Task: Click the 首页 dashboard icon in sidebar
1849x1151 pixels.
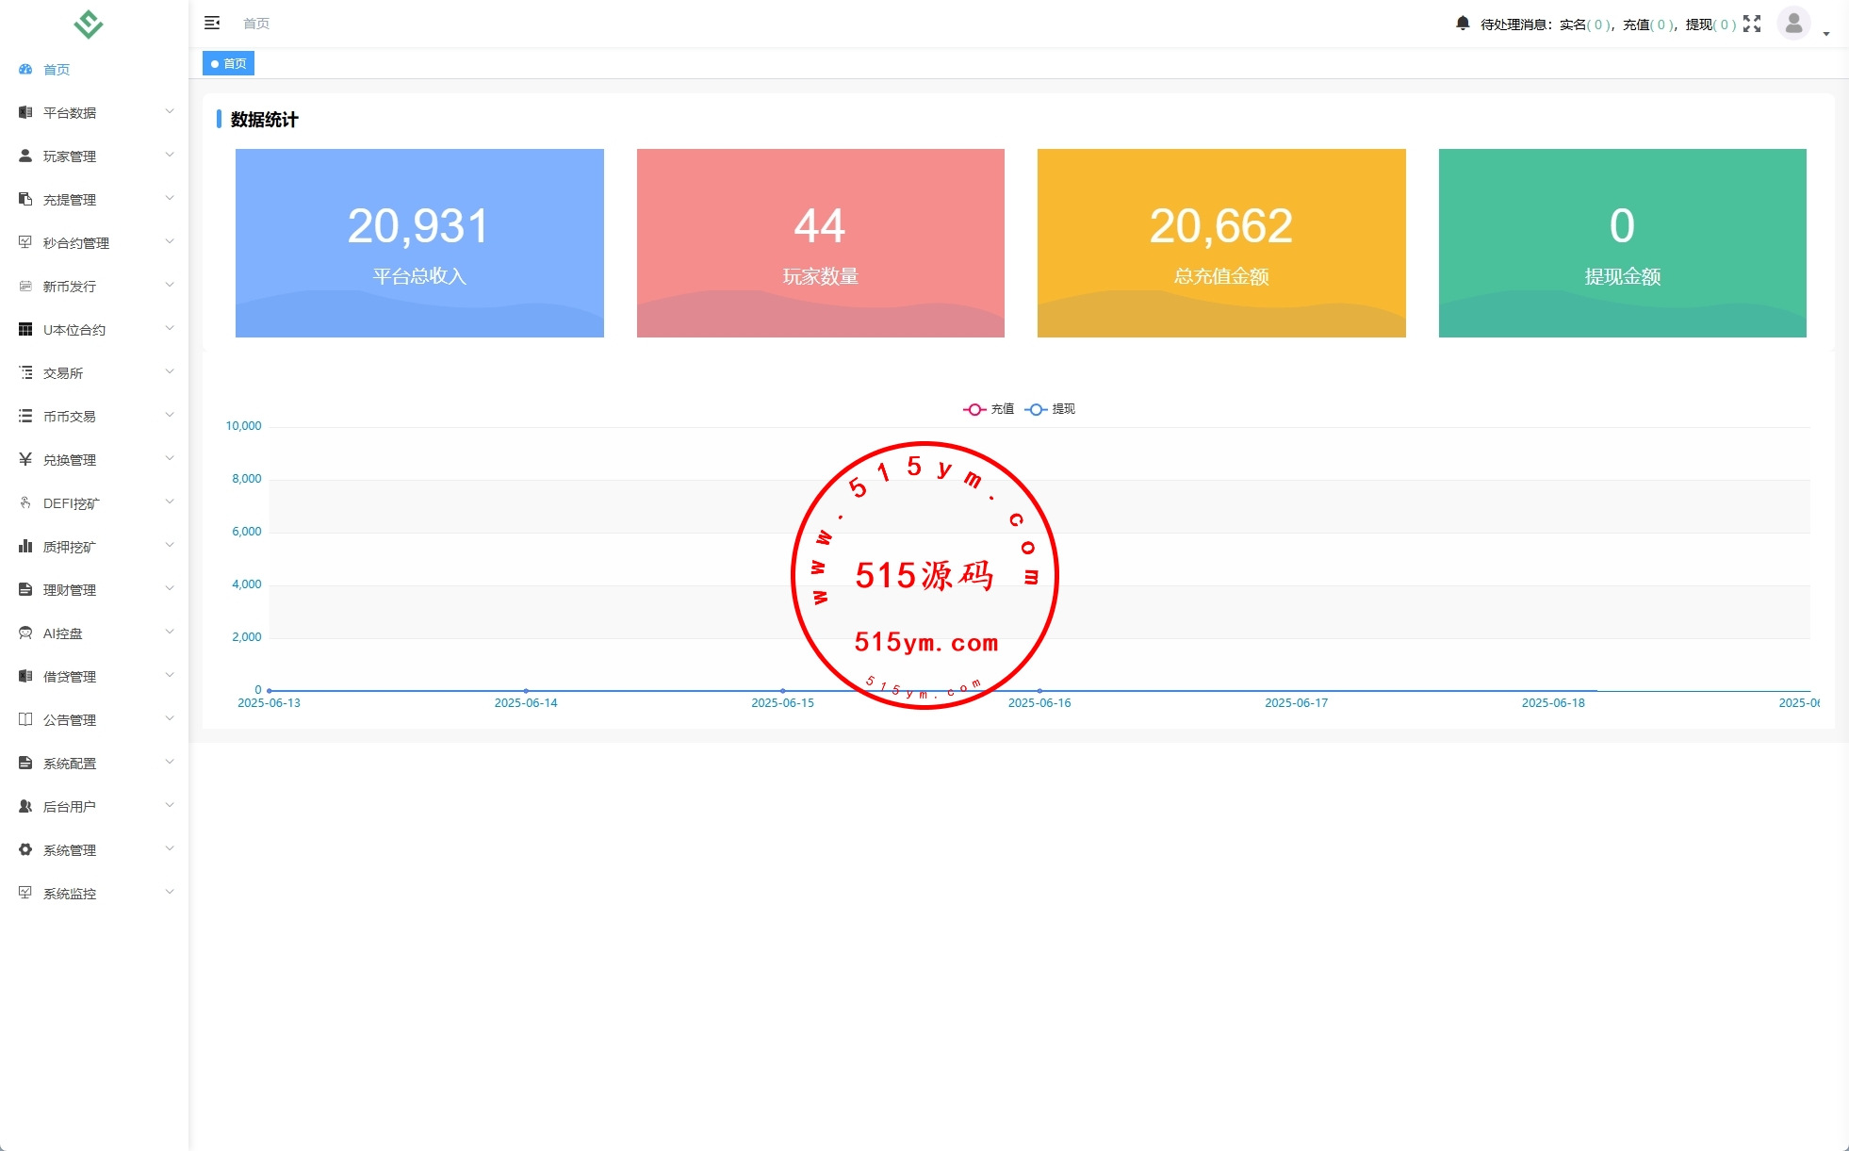Action: tap(25, 70)
